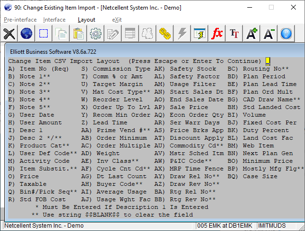305x231 pixels.
Task: Click the 'Rtg Rev No**' field entry
Action: (185, 200)
